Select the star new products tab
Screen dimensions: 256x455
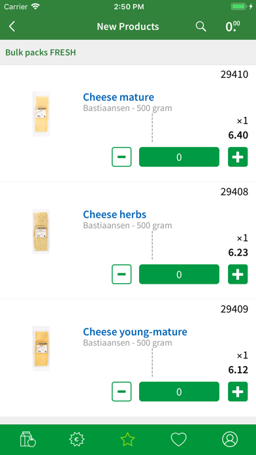128,439
